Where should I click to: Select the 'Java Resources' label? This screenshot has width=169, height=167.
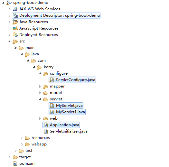[x=33, y=22]
